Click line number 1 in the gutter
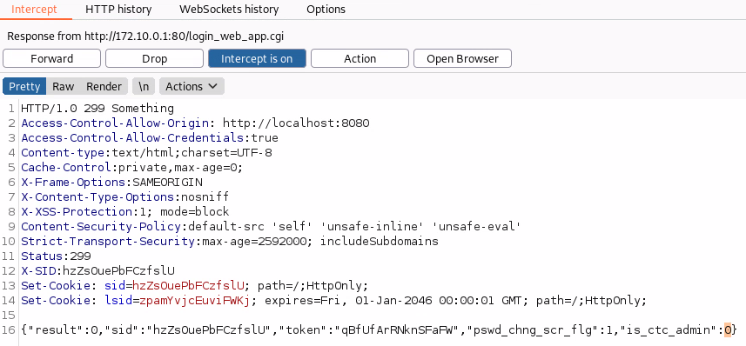 11,109
